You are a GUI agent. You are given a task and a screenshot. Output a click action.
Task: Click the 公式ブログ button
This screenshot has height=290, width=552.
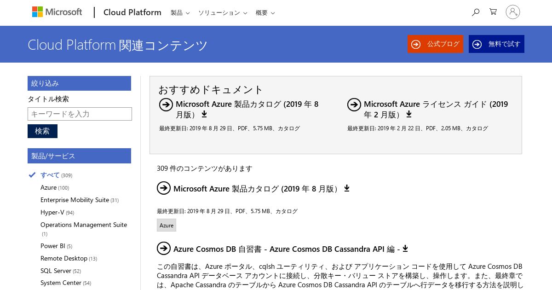(435, 44)
